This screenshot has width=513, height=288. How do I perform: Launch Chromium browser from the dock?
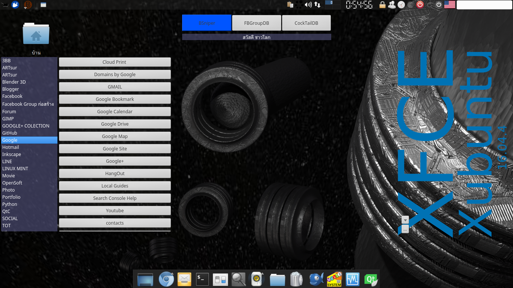pyautogui.click(x=166, y=279)
